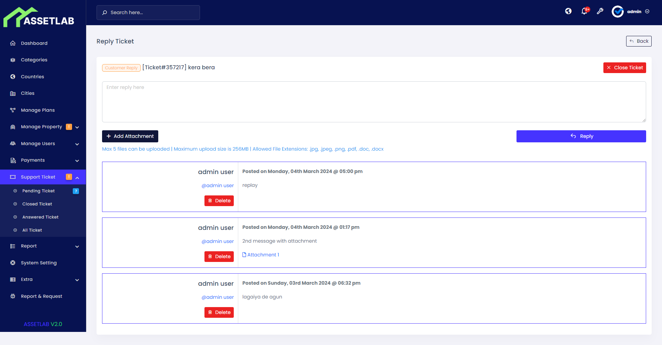
Task: Select the Categories sidebar icon
Action: click(x=13, y=60)
